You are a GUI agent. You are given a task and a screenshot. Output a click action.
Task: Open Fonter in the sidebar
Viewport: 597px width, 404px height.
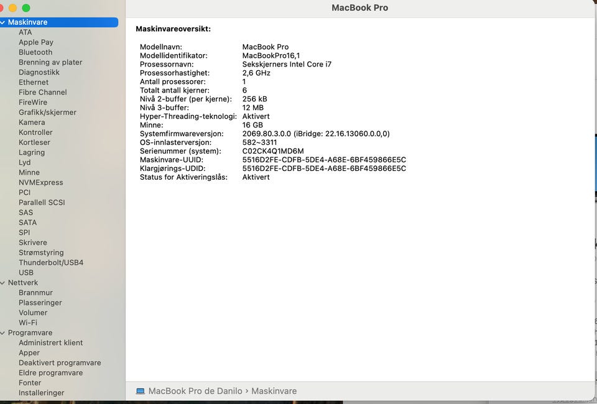click(30, 383)
